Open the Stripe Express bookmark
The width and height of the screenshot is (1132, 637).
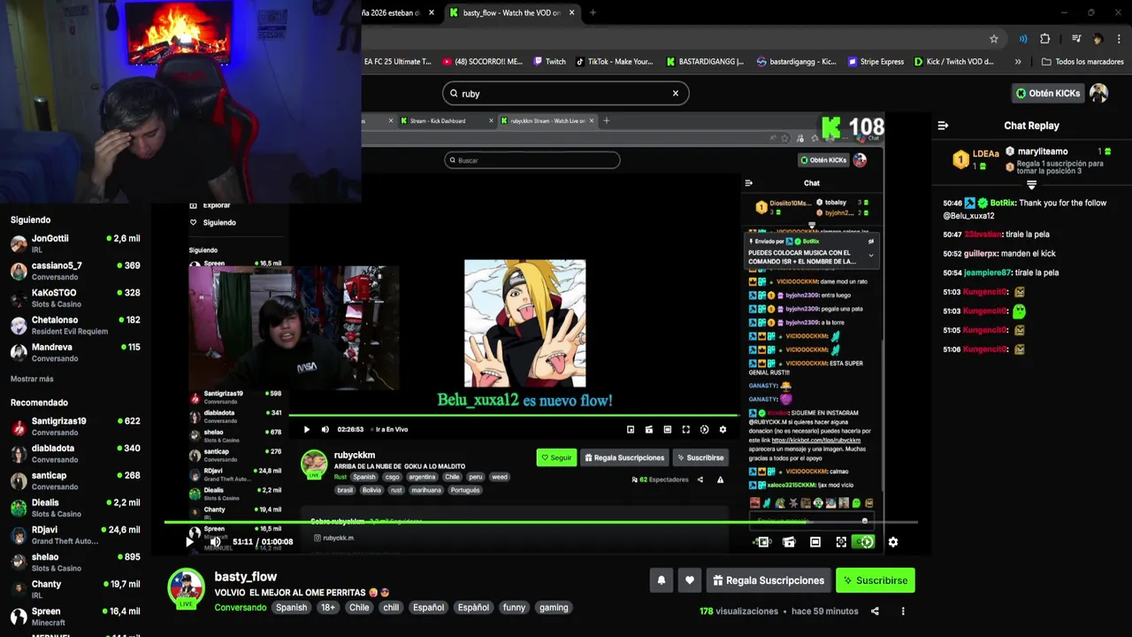pos(876,62)
